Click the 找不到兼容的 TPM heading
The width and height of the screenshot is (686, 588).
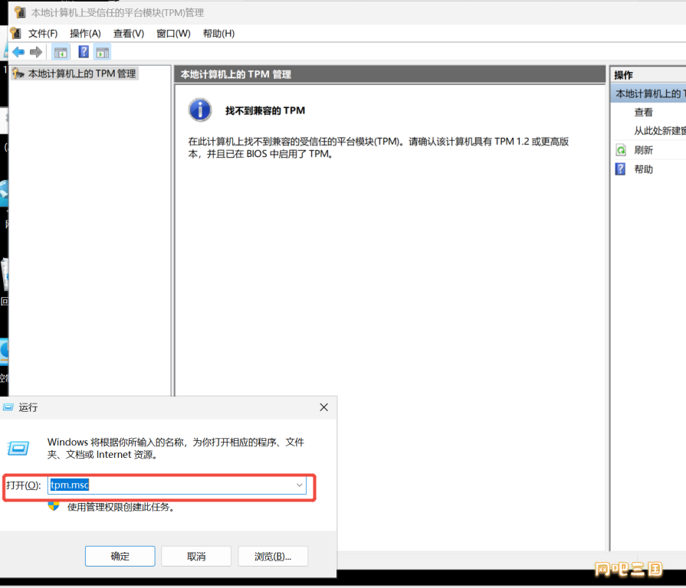(265, 110)
